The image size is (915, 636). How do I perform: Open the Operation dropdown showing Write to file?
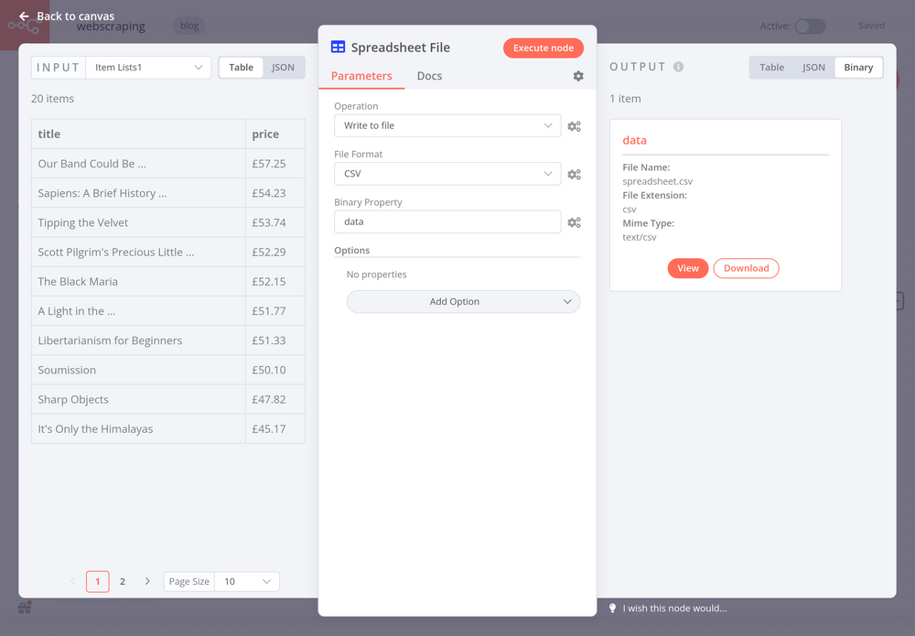(447, 125)
